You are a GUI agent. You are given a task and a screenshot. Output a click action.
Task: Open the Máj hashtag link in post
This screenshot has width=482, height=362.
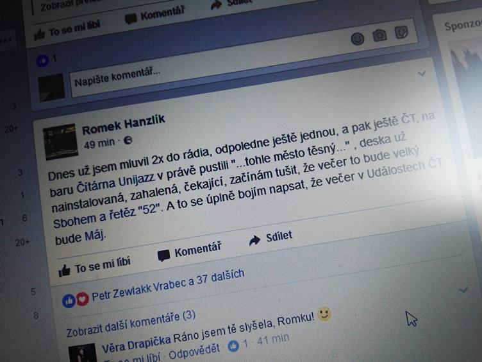(94, 236)
